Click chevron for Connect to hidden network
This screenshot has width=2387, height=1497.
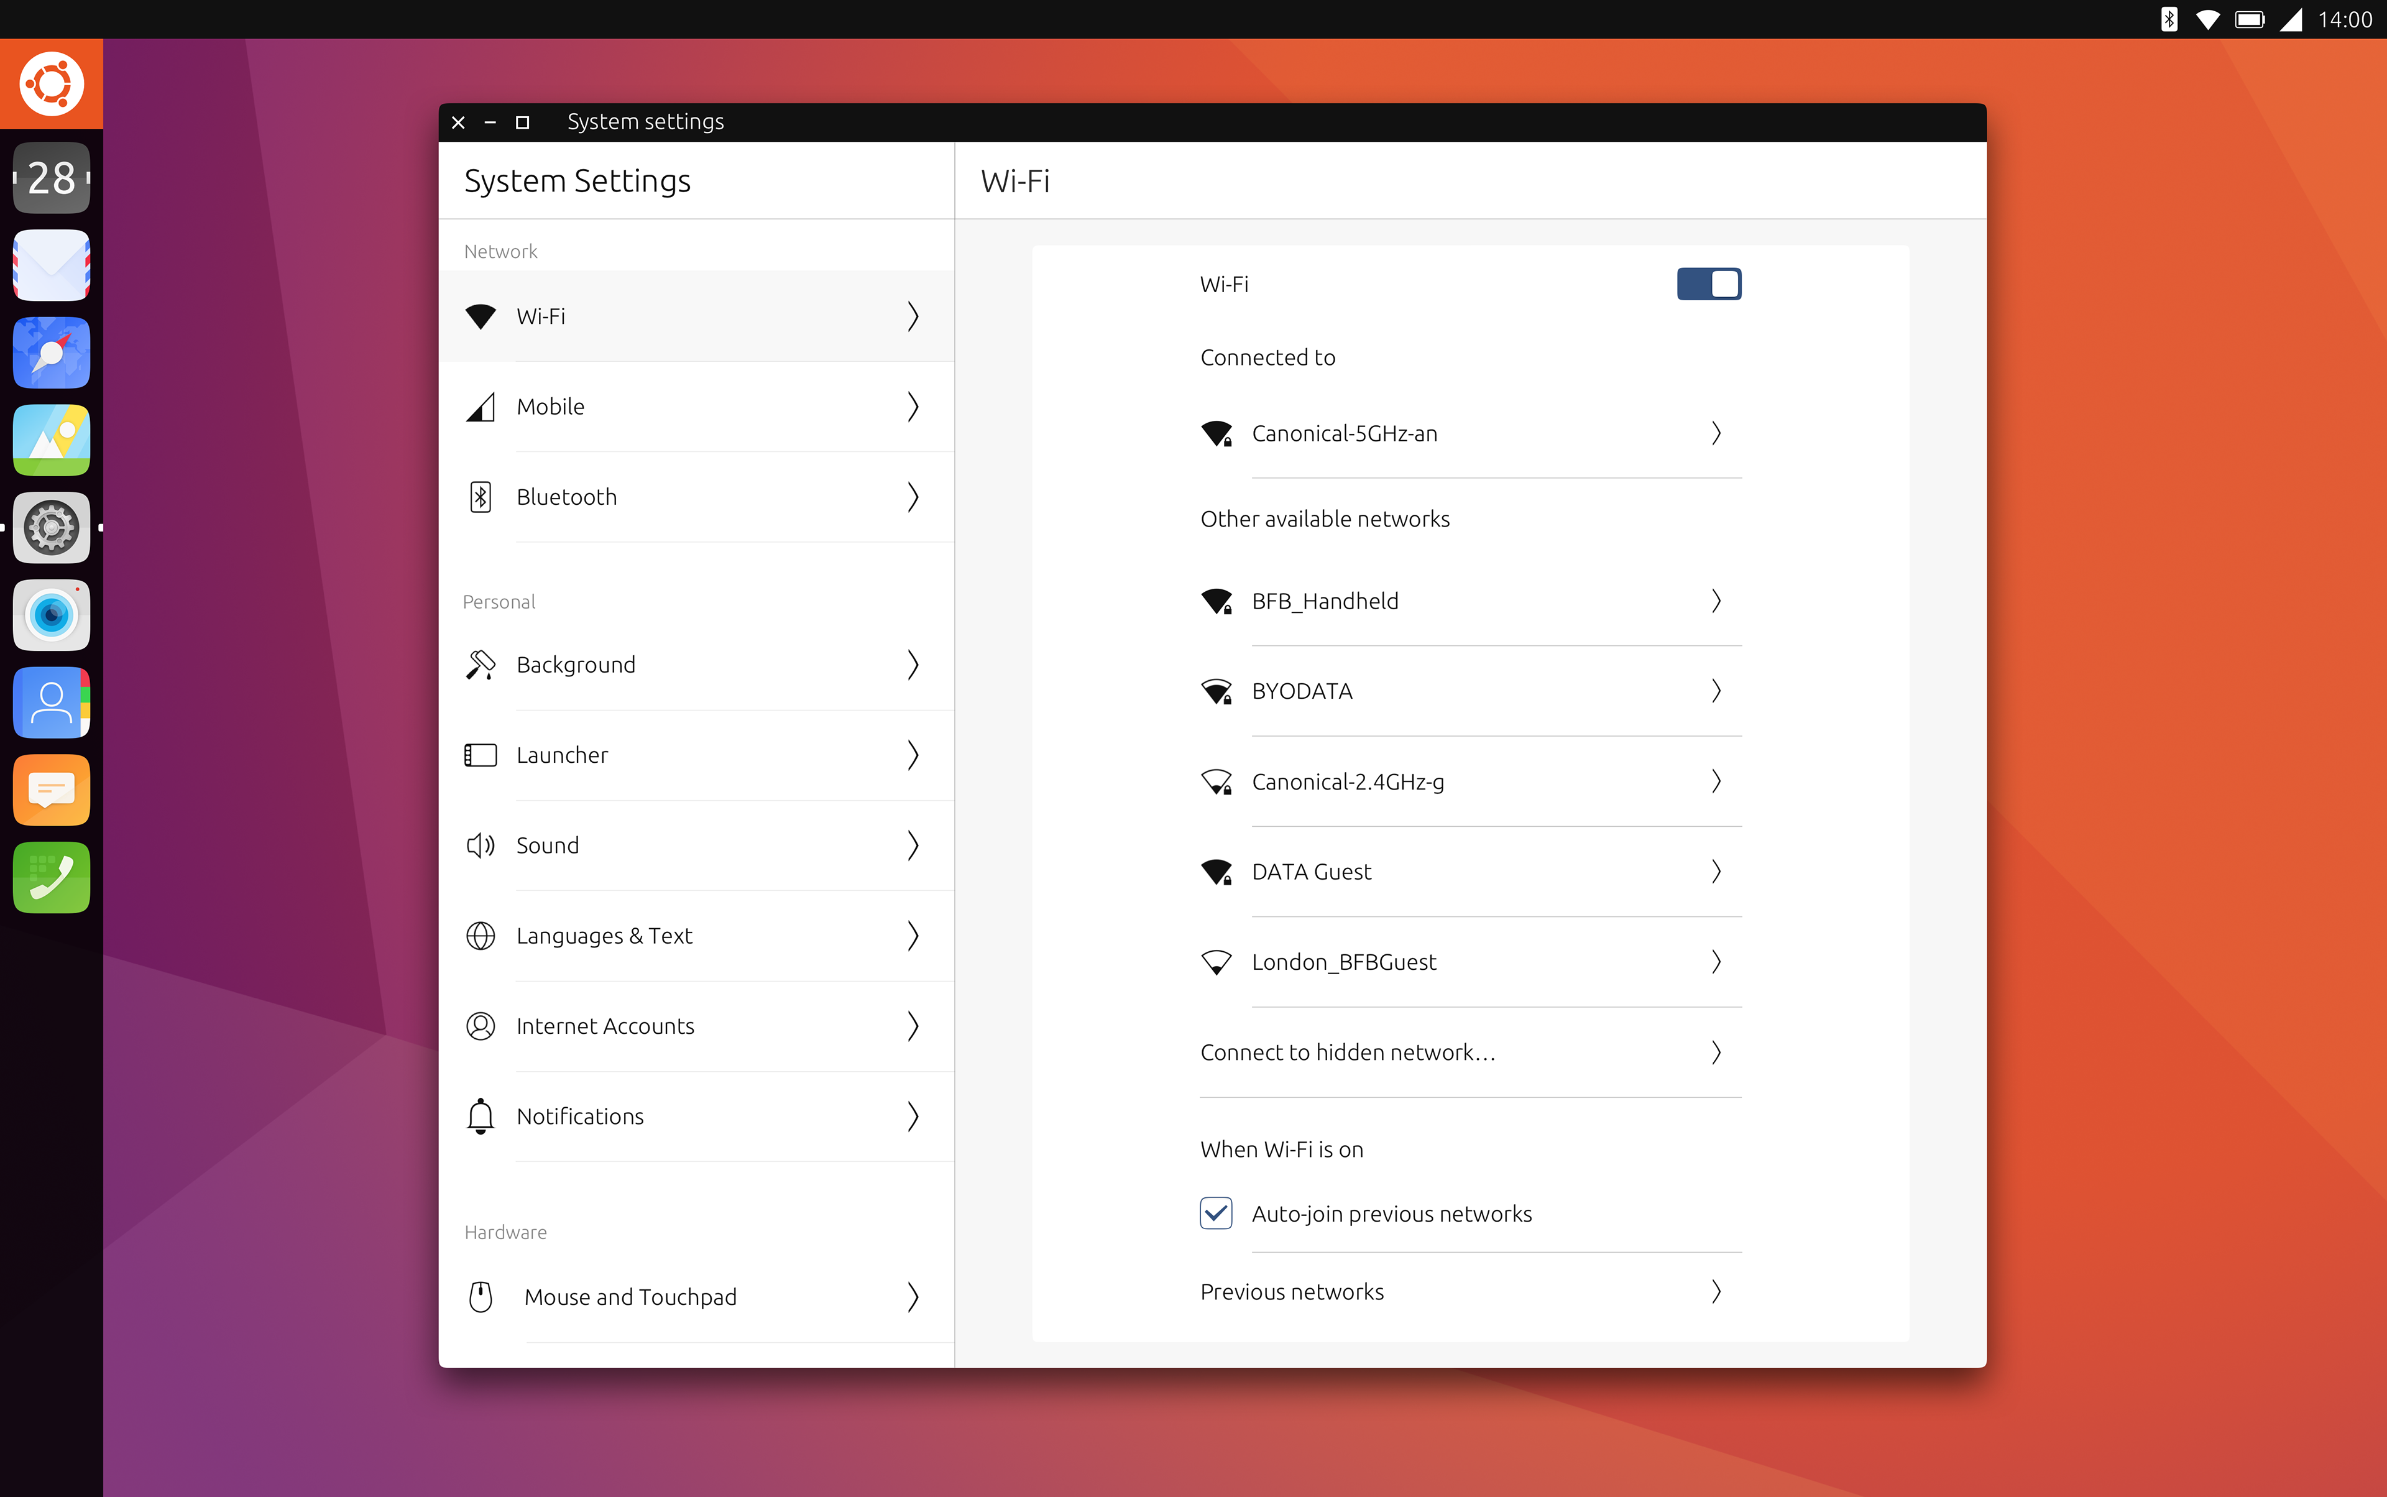[1717, 1053]
